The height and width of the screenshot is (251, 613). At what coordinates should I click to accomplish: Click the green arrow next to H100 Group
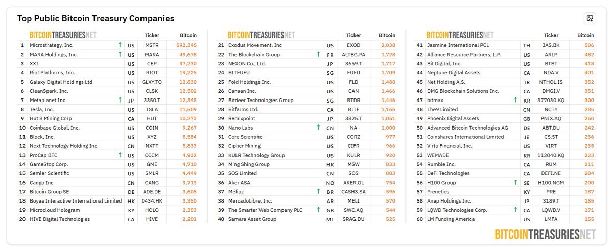tap(515, 183)
